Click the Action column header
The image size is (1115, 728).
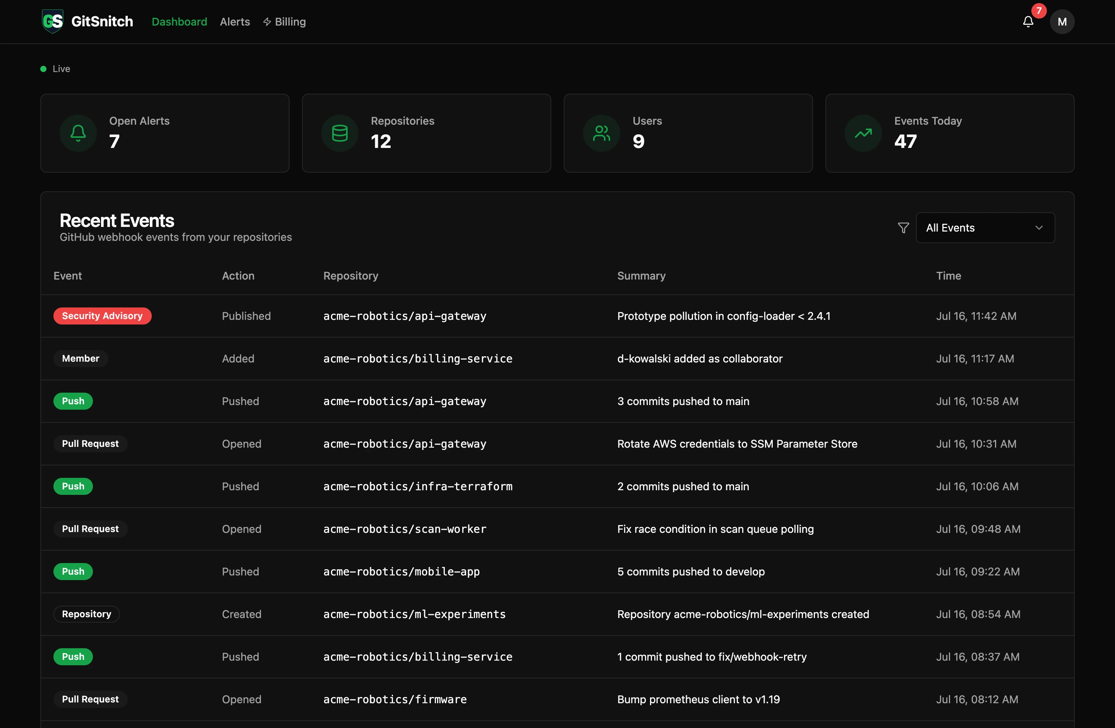(x=238, y=275)
